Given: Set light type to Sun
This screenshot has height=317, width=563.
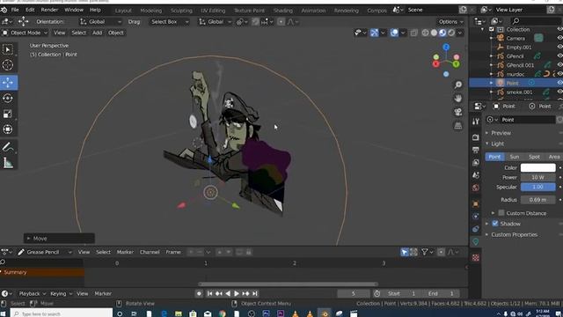Looking at the screenshot, I should tap(515, 157).
